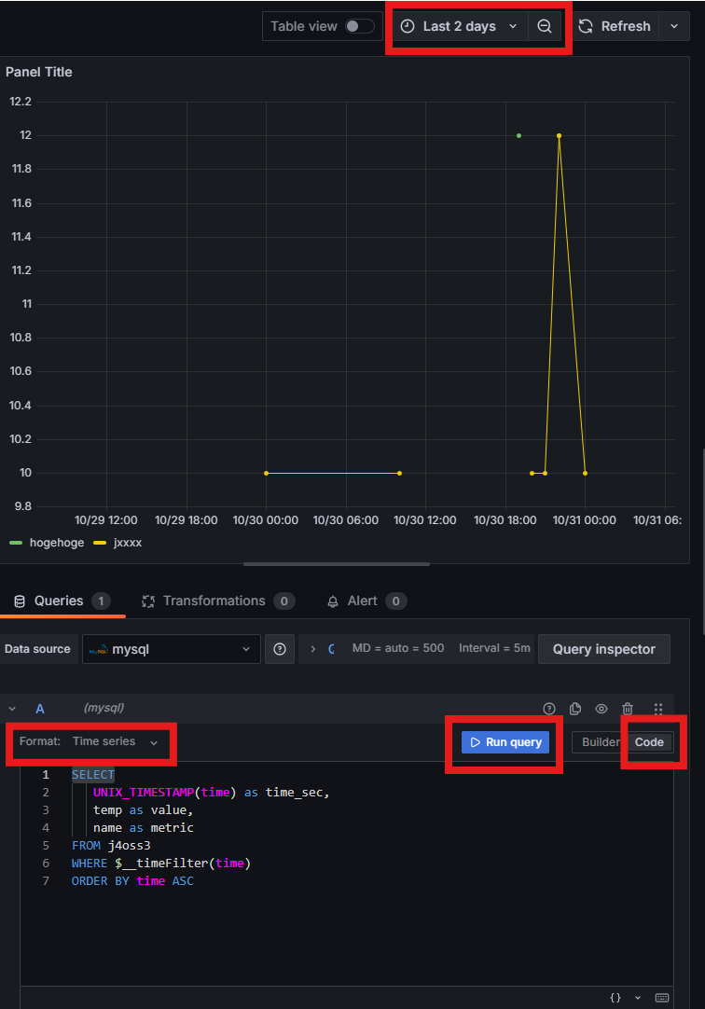The width and height of the screenshot is (705, 1009).
Task: Click the yellow jxxxx legend series swatch
Action: pyautogui.click(x=101, y=542)
